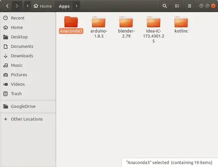Click the "Anaconda3" selected status message

pyautogui.click(x=169, y=163)
